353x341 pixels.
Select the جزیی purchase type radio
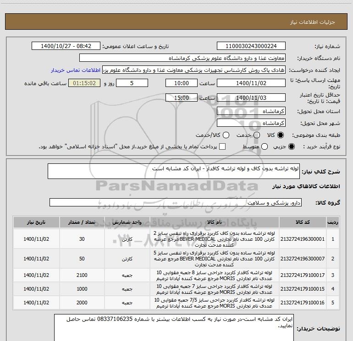(291, 146)
